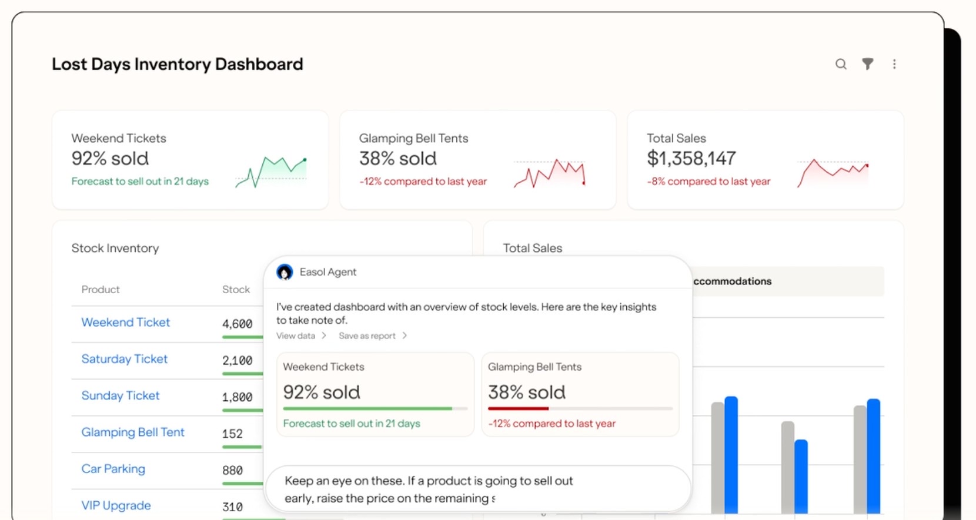
Task: Select the 880 stock value
Action: coord(232,470)
